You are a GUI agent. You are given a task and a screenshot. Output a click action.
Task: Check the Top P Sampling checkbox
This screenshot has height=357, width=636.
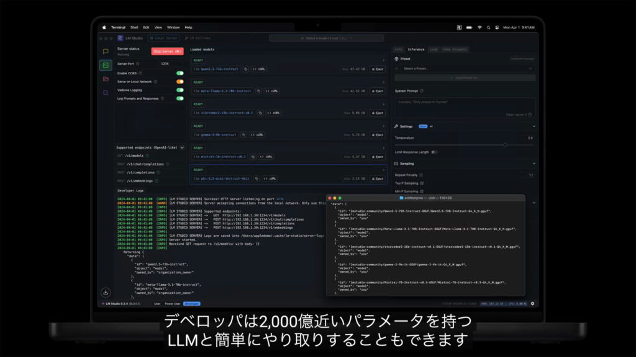pyautogui.click(x=422, y=183)
